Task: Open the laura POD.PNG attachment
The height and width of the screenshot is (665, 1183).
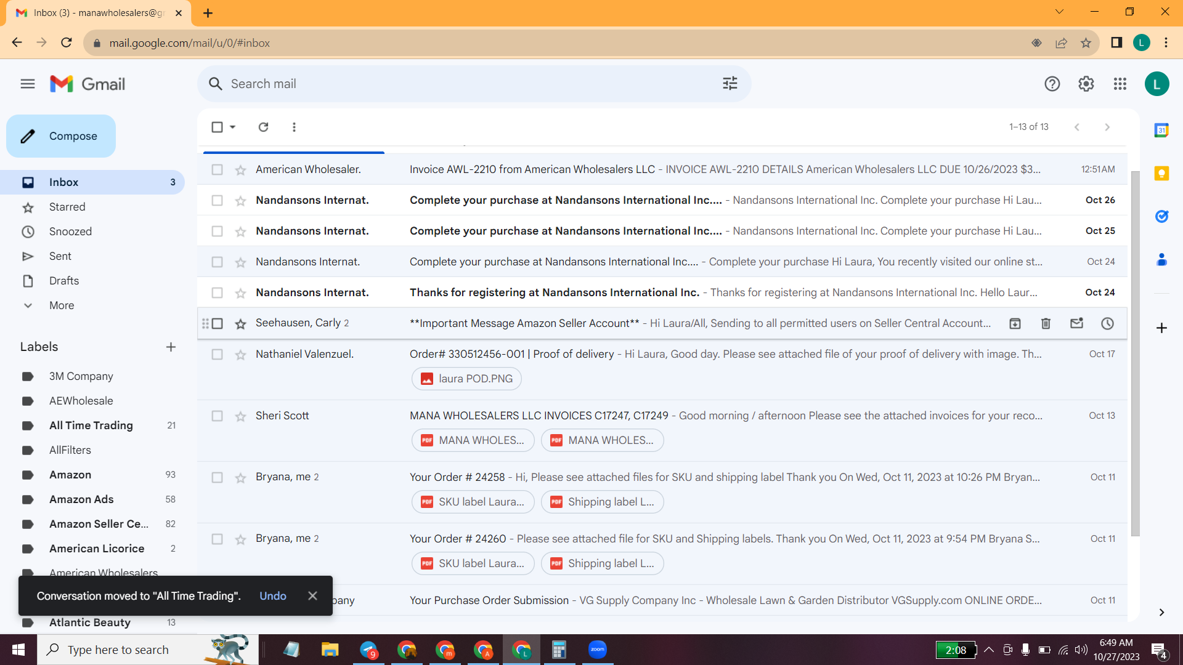Action: (466, 379)
